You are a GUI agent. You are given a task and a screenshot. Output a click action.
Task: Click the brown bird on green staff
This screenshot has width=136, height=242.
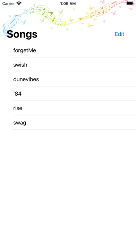click(51, 13)
